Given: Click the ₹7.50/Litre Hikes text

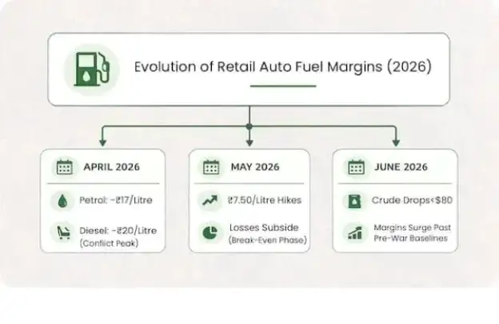Looking at the screenshot, I should (264, 200).
